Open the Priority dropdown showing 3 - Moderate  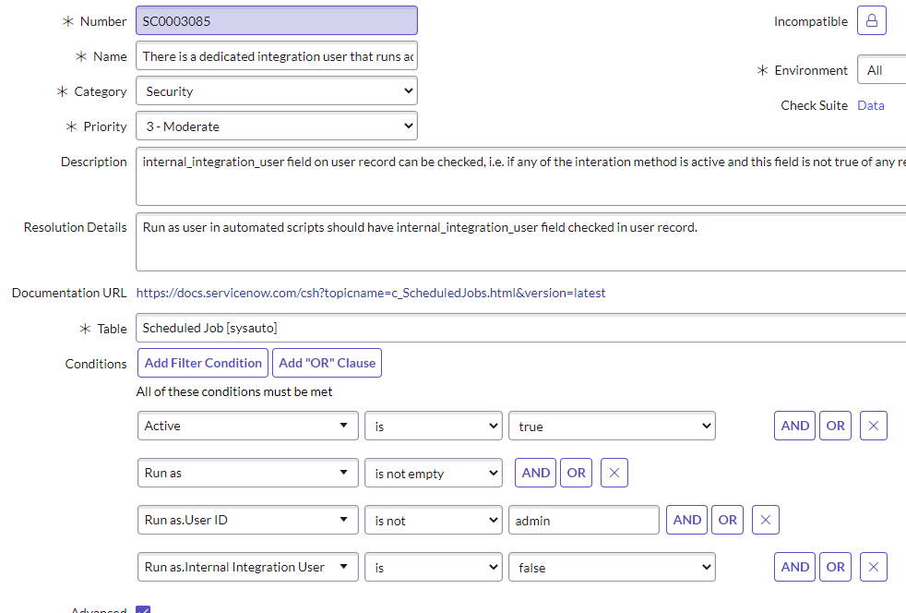pyautogui.click(x=277, y=126)
